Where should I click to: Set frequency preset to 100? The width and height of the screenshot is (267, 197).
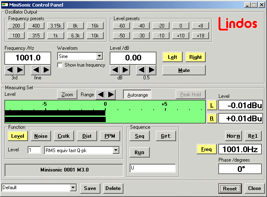click(x=16, y=36)
